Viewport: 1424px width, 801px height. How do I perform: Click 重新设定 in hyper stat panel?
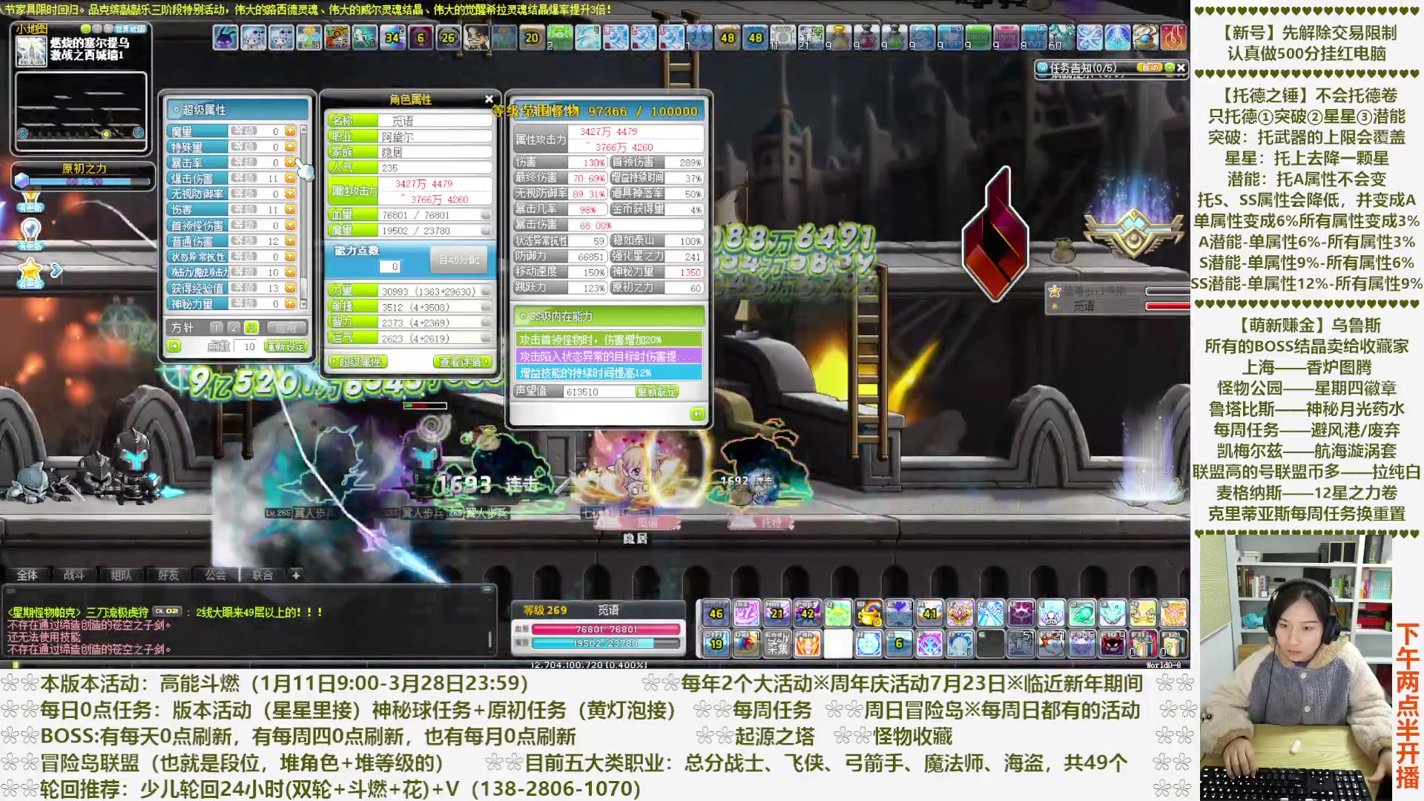(x=286, y=346)
